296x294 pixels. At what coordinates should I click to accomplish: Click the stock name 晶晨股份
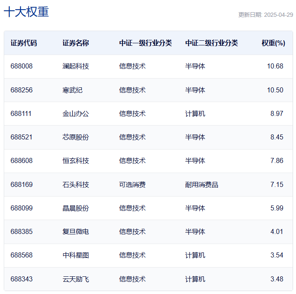click(76, 208)
